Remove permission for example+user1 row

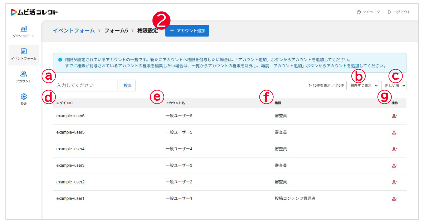pyautogui.click(x=394, y=199)
